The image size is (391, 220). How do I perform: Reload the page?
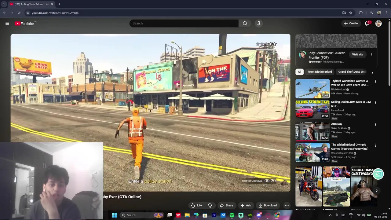[x=19, y=13]
